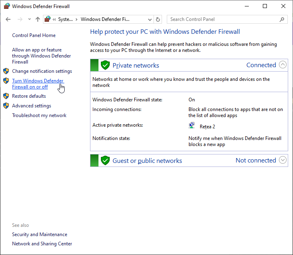
Task: Click the Active private networks label
Action: [118, 125]
